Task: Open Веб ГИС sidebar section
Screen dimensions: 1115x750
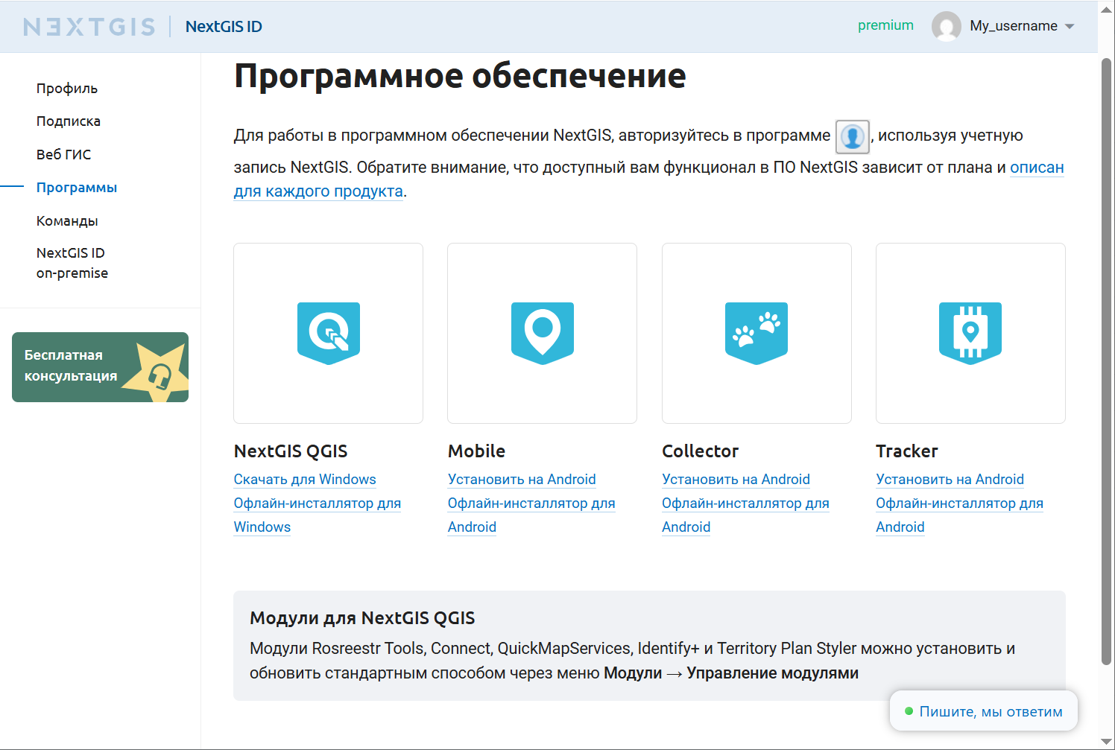Action: (x=64, y=155)
